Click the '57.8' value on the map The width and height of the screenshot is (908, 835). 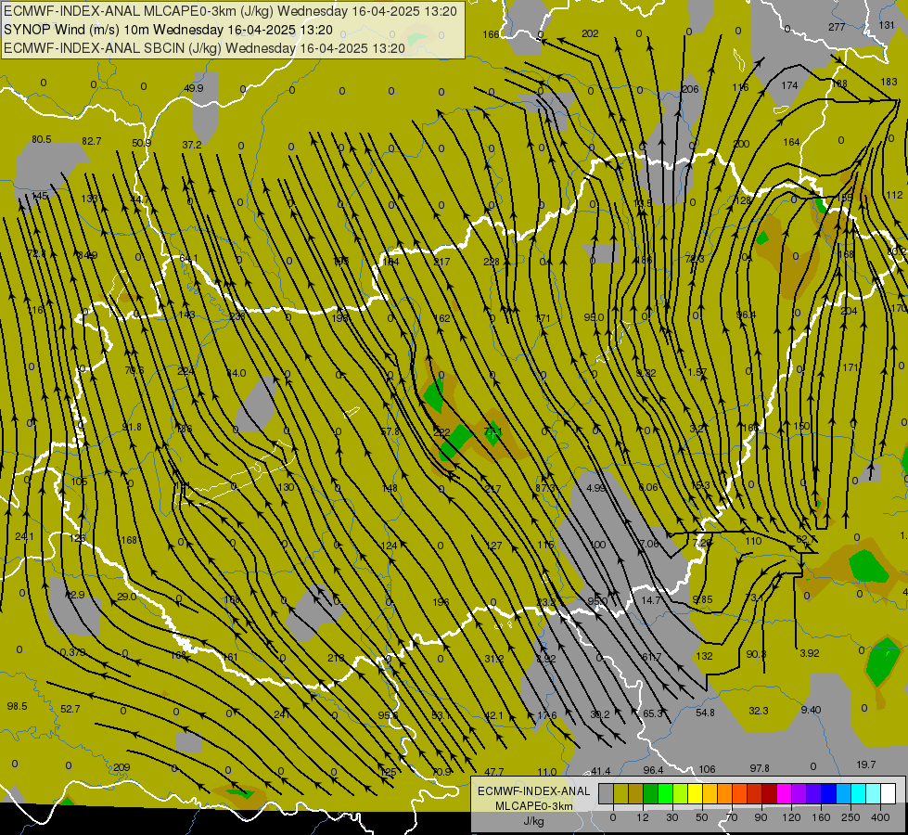(390, 431)
